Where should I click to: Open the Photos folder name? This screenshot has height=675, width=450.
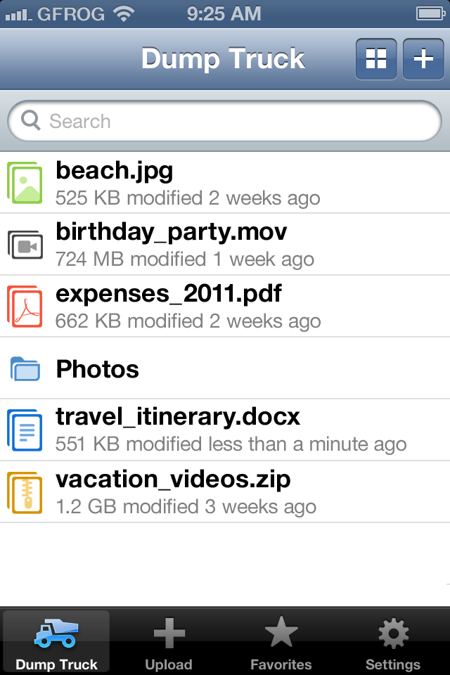(x=98, y=368)
